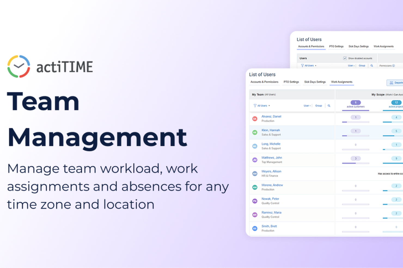This screenshot has height=268, width=403.
Task: Click the Group link in the back window
Action: pos(362,66)
